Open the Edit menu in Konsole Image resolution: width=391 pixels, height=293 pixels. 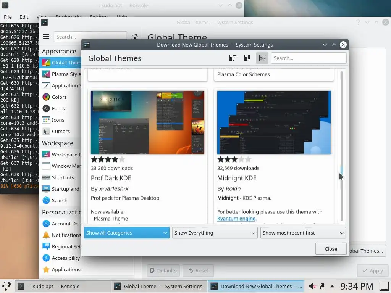pyautogui.click(x=24, y=17)
